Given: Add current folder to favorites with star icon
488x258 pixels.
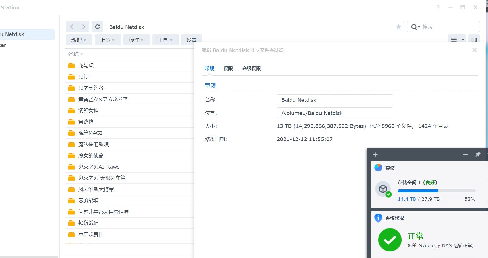Looking at the screenshot, I should point(398,27).
